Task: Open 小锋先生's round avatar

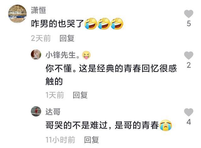Action: click(x=36, y=55)
